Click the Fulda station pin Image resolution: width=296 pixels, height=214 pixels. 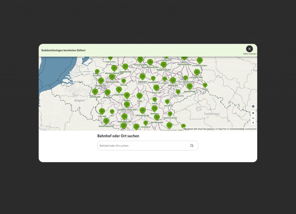pyautogui.click(x=140, y=95)
